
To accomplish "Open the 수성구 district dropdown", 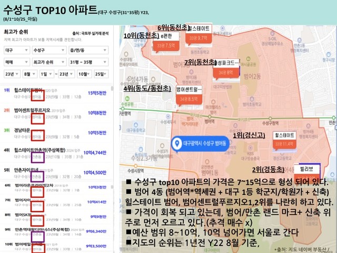I will pyautogui.click(x=49, y=50).
